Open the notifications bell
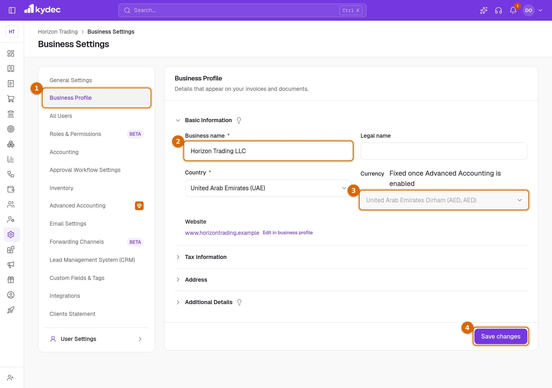 513,10
